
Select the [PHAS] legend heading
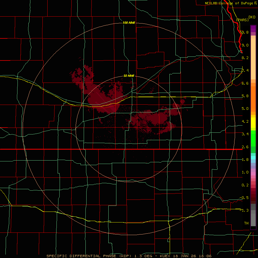(242, 20)
